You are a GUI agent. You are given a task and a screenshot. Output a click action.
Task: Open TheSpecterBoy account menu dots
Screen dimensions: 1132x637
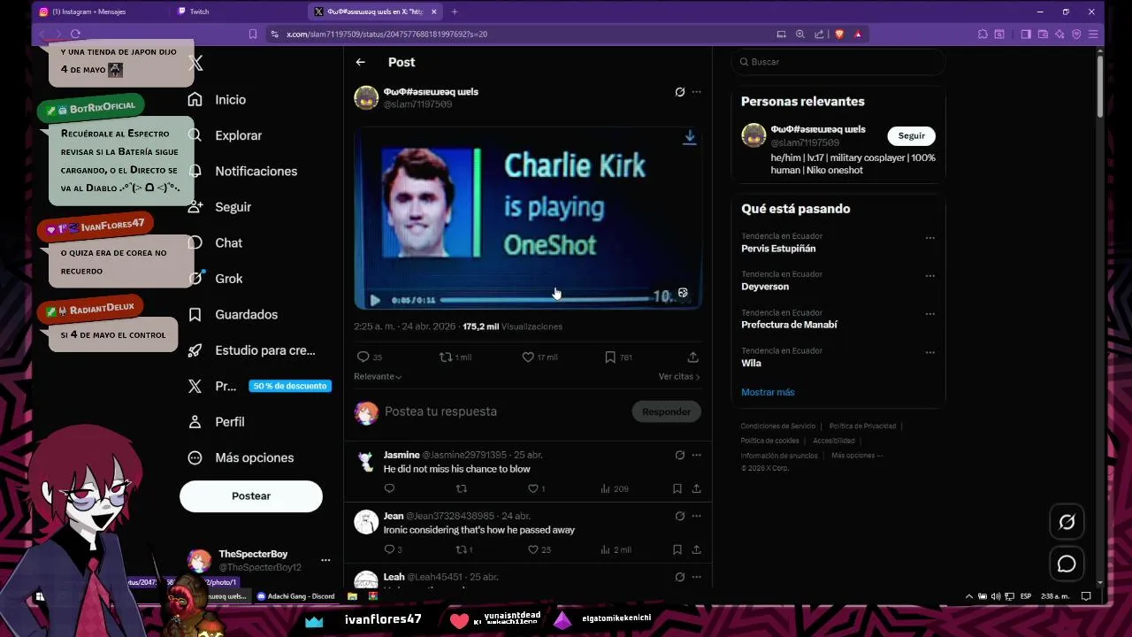point(325,560)
